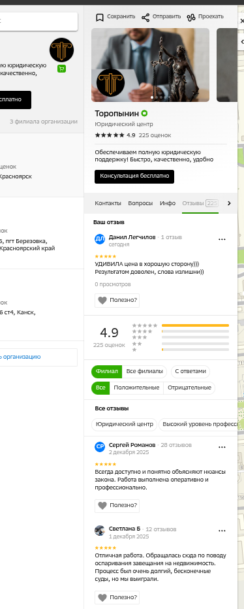
Task: Select the Канск branch entry
Action: (x=42, y=305)
